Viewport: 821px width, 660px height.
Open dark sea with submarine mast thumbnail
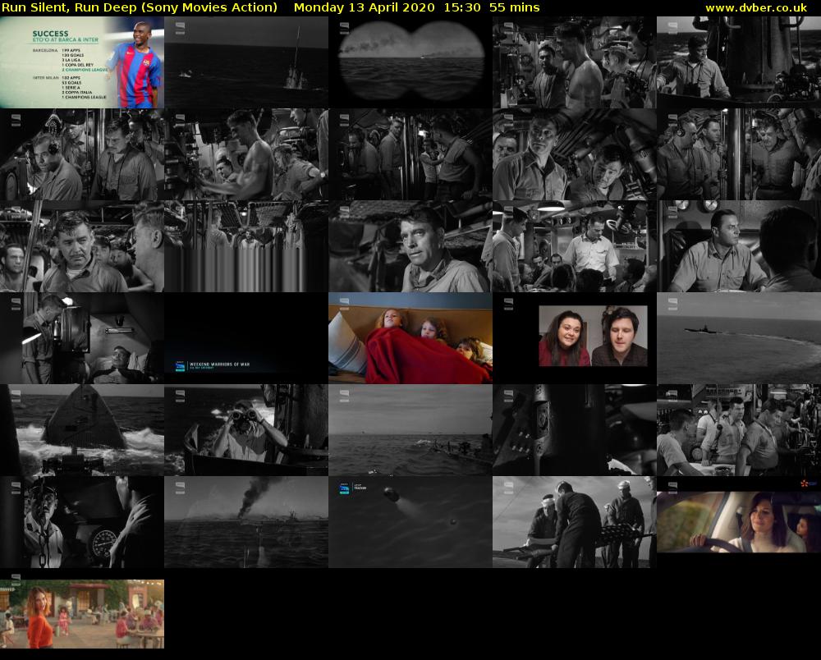(x=246, y=62)
